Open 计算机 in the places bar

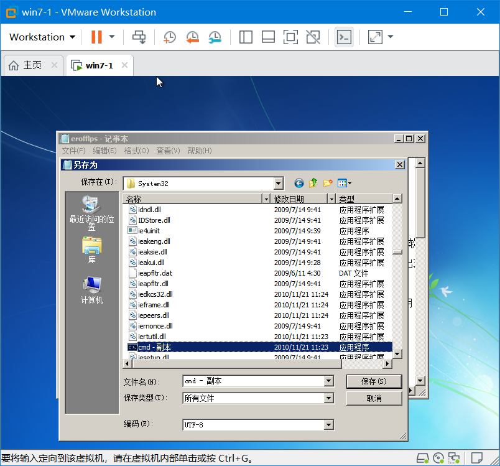(x=91, y=291)
